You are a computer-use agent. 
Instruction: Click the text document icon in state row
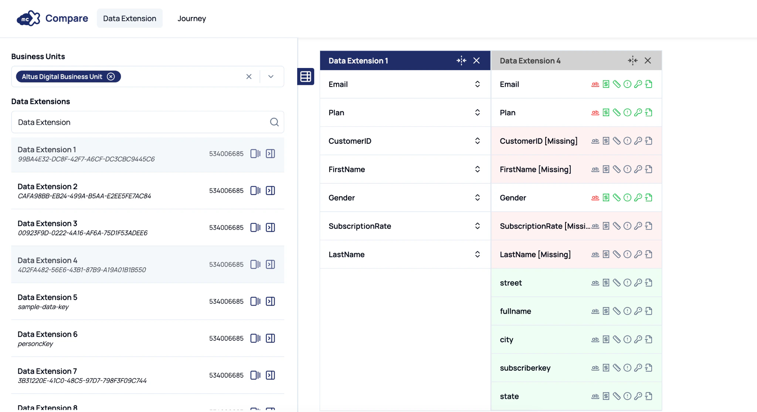pyautogui.click(x=649, y=396)
